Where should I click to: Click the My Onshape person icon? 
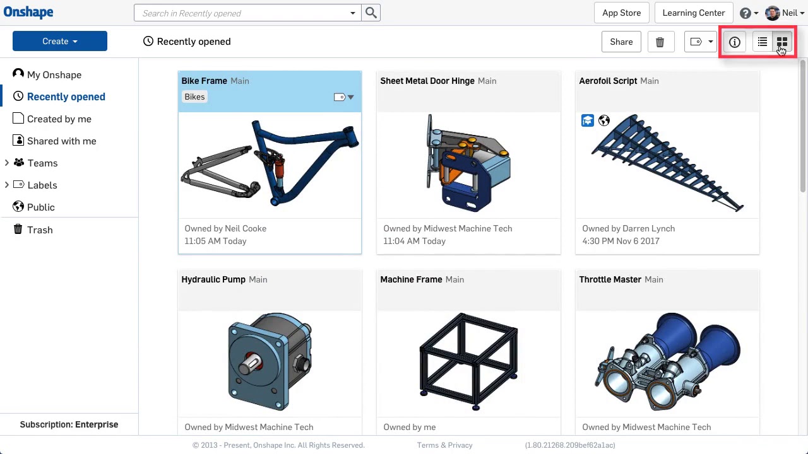[18, 74]
